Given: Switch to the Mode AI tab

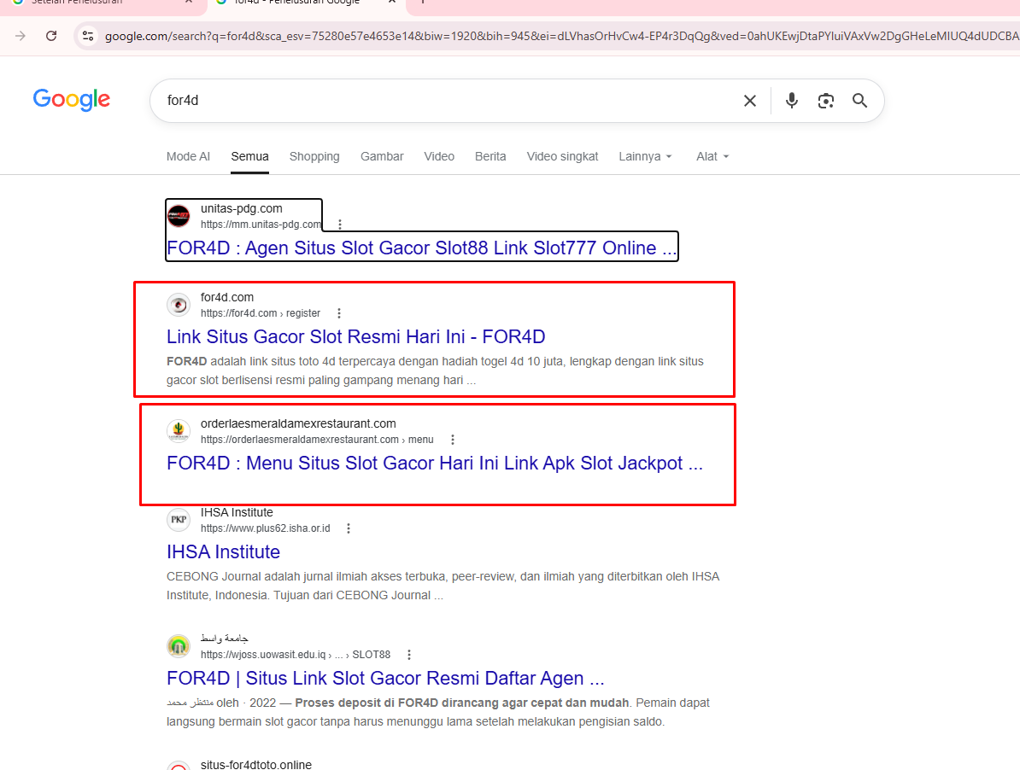Looking at the screenshot, I should pyautogui.click(x=188, y=156).
